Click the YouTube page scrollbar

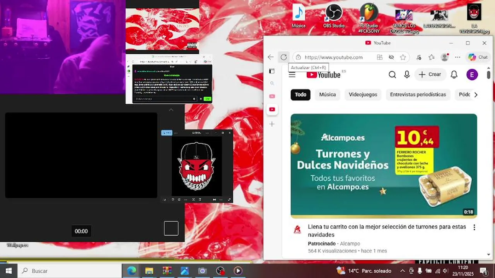pos(489,75)
